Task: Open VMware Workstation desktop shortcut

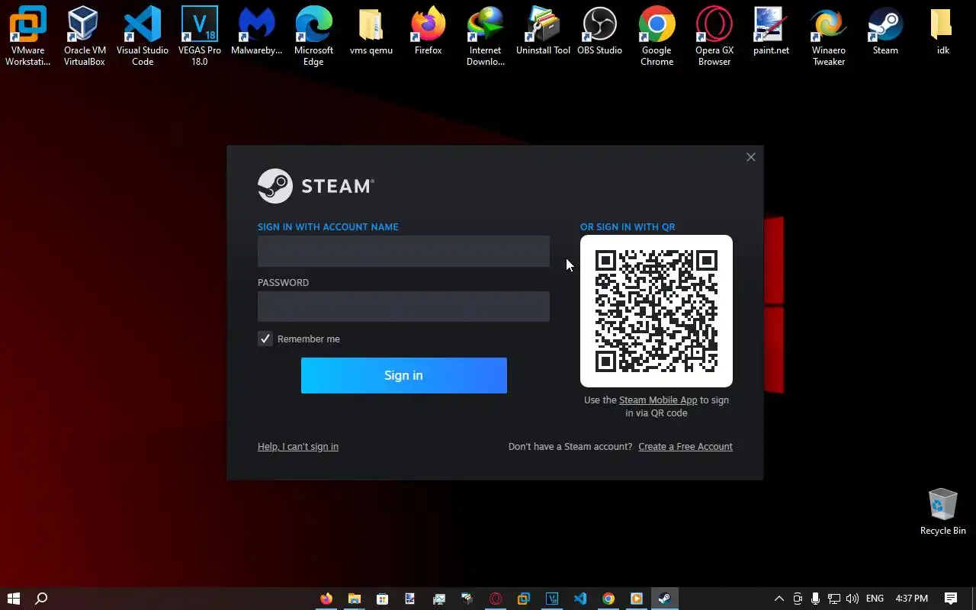Action: click(28, 36)
